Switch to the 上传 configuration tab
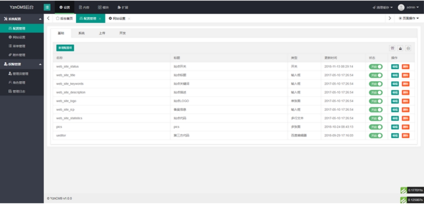 (102, 33)
